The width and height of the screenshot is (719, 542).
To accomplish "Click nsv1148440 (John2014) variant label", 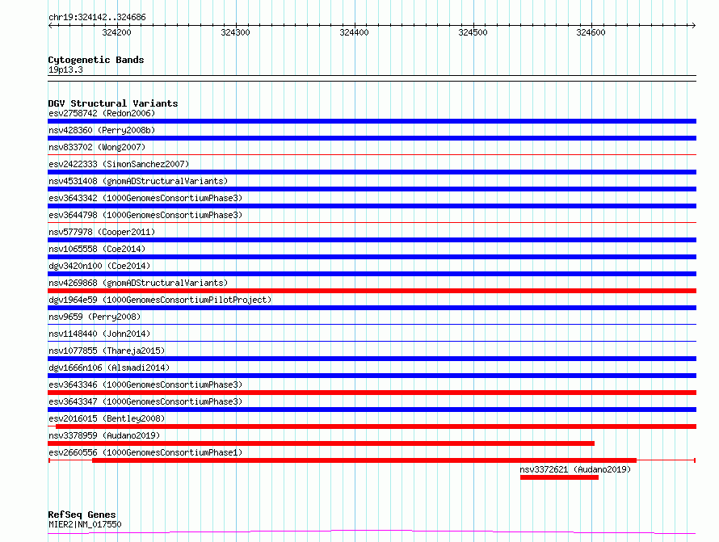I will click(x=99, y=334).
